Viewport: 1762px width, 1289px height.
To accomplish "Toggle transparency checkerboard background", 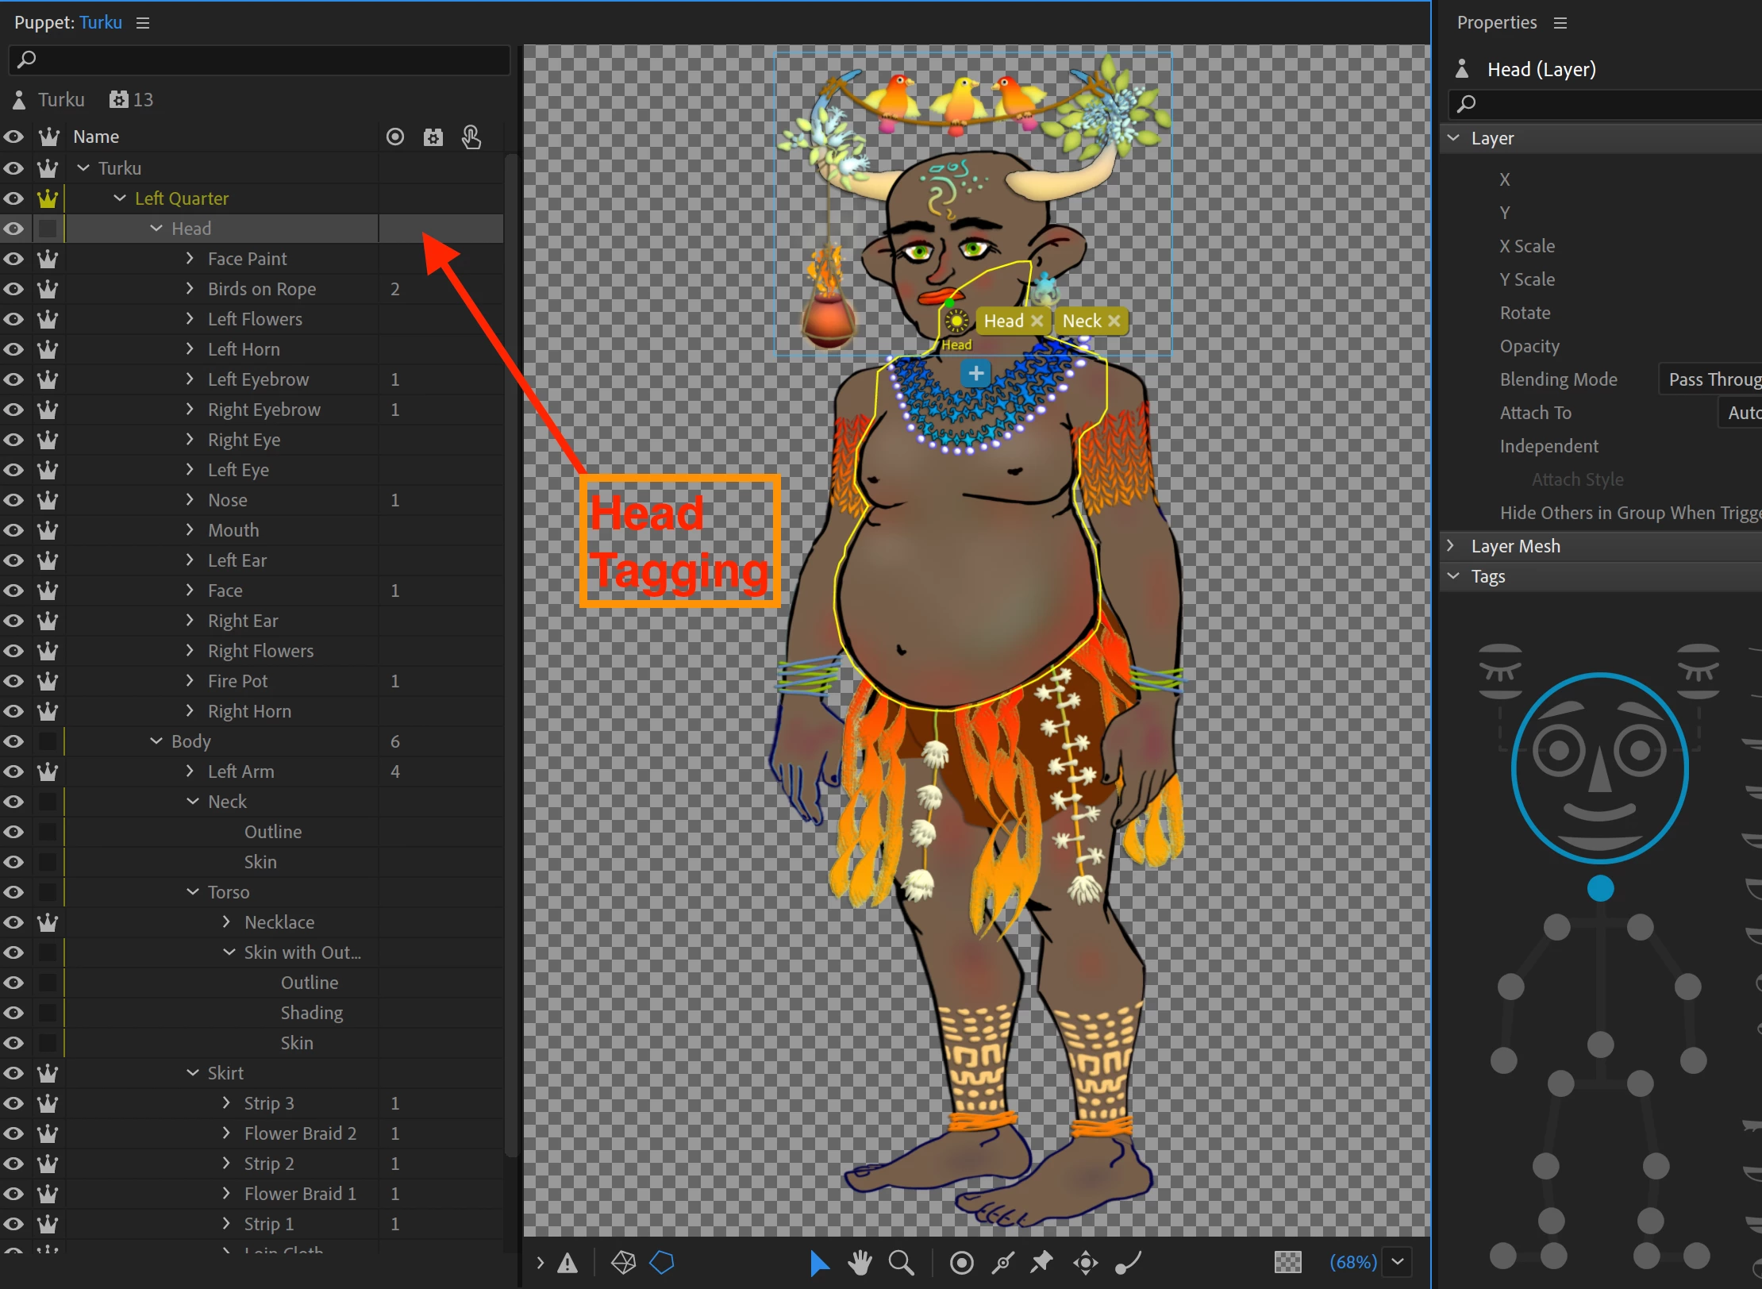I will click(x=1287, y=1262).
